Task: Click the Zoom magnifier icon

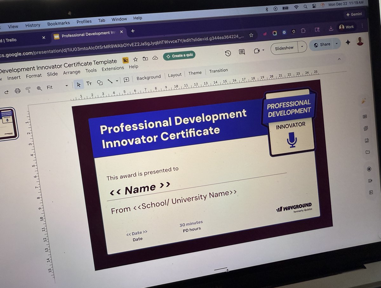Action: pyautogui.click(x=39, y=88)
